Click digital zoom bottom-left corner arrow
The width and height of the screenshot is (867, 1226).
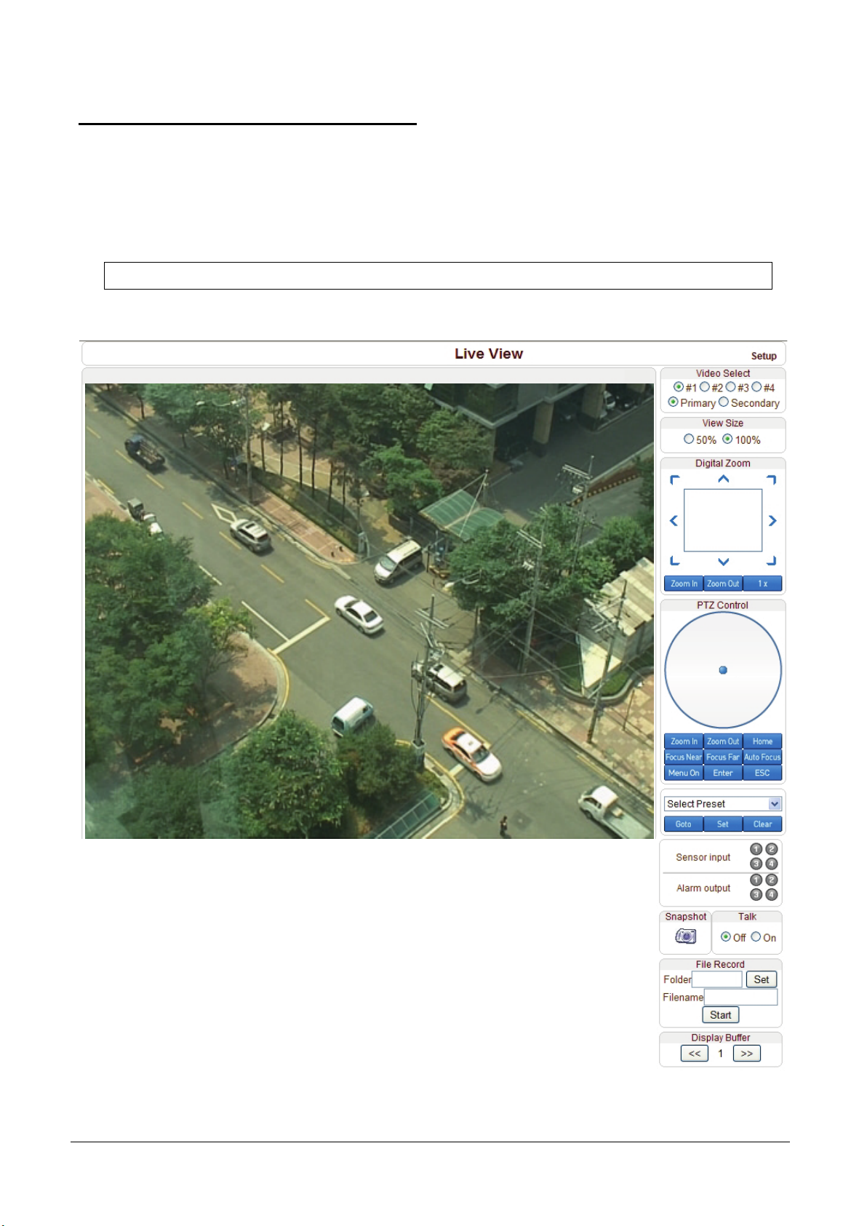tap(674, 561)
